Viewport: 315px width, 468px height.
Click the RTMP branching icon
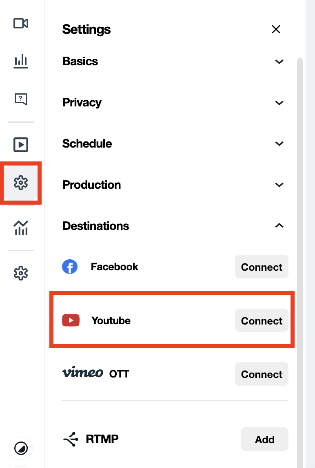click(70, 439)
